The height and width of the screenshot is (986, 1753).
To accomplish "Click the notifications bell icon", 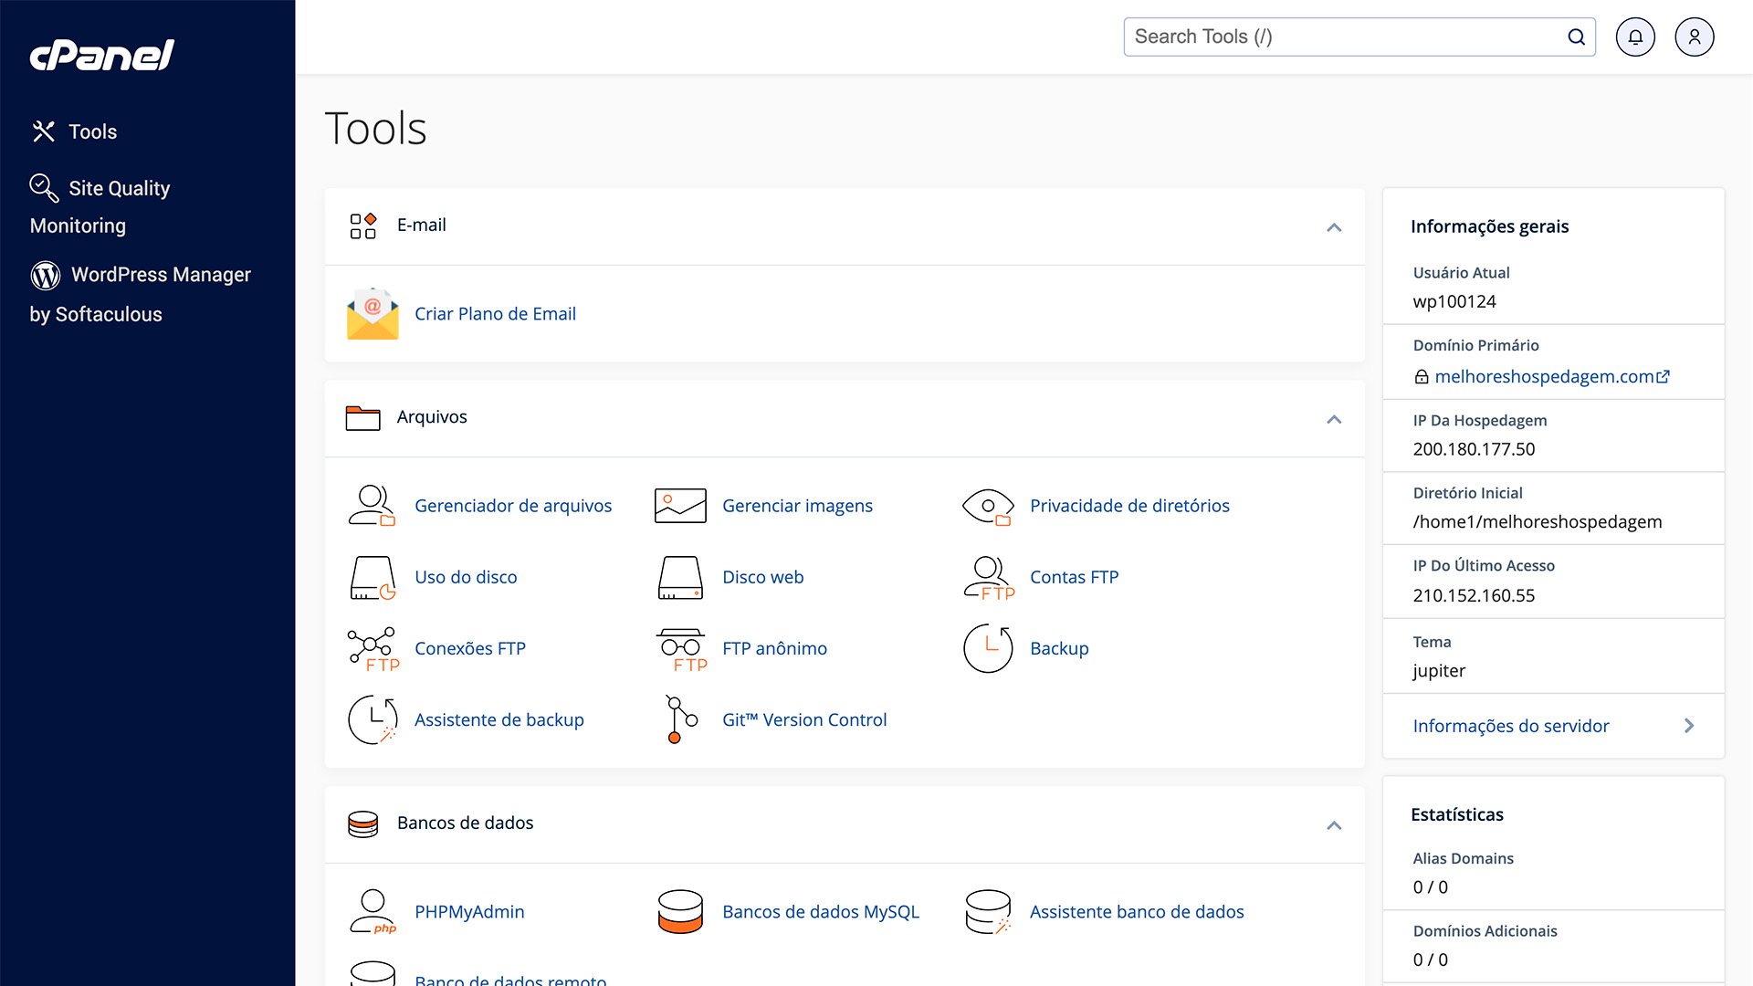I will 1635,37.
